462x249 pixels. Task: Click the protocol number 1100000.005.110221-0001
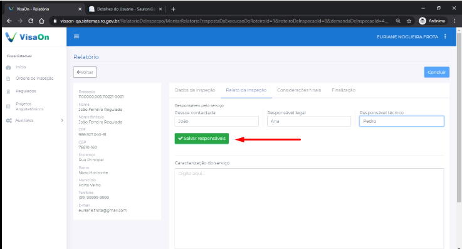[101, 97]
